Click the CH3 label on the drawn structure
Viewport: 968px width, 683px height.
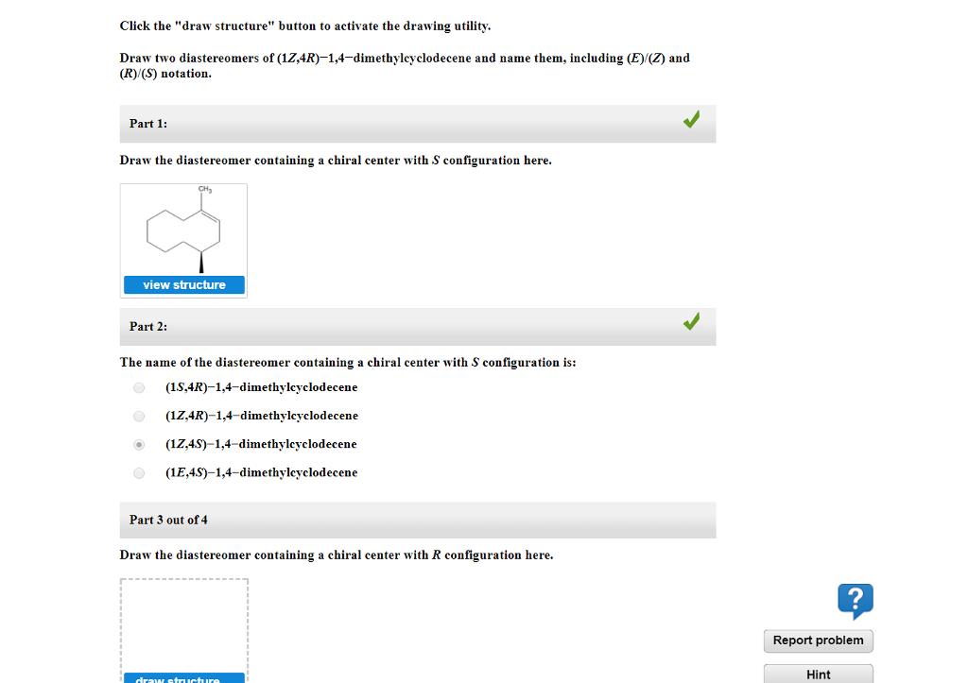pyautogui.click(x=203, y=189)
